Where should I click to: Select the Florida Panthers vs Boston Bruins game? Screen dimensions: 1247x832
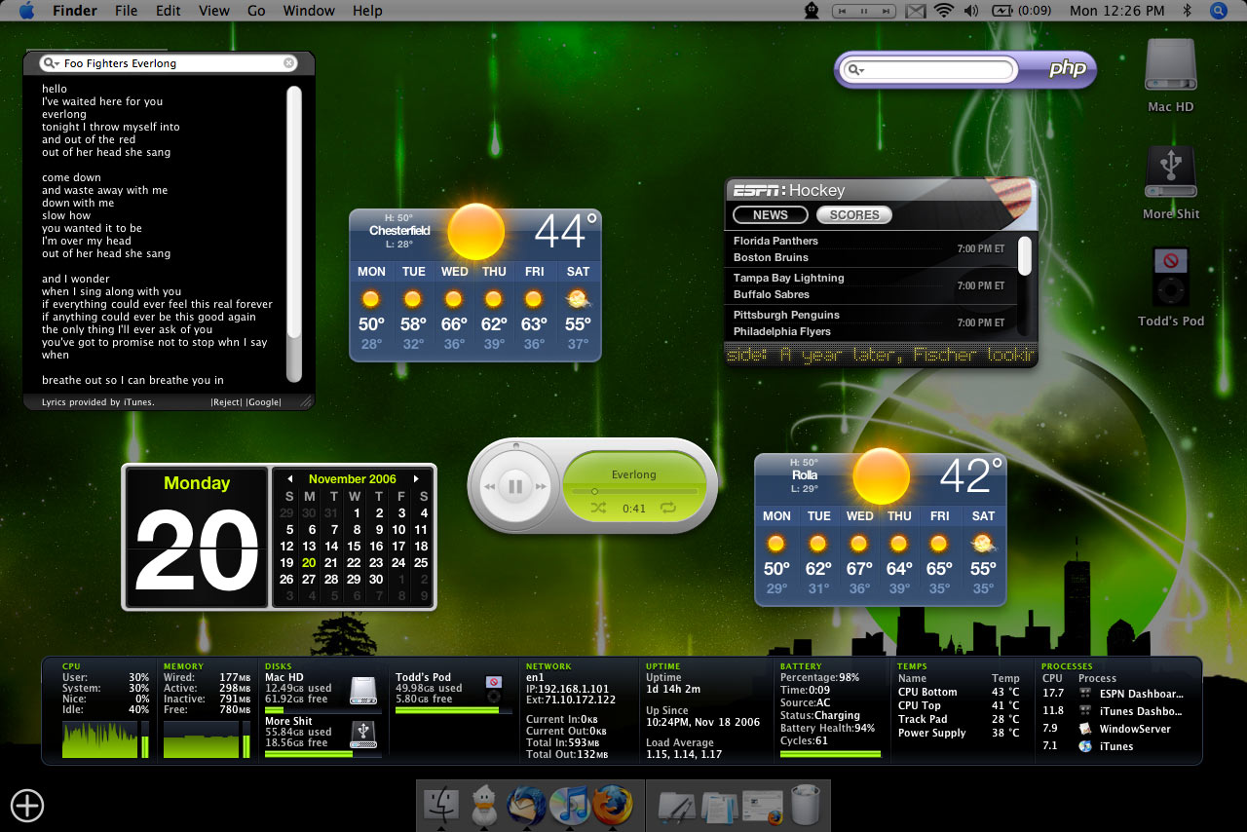(871, 249)
